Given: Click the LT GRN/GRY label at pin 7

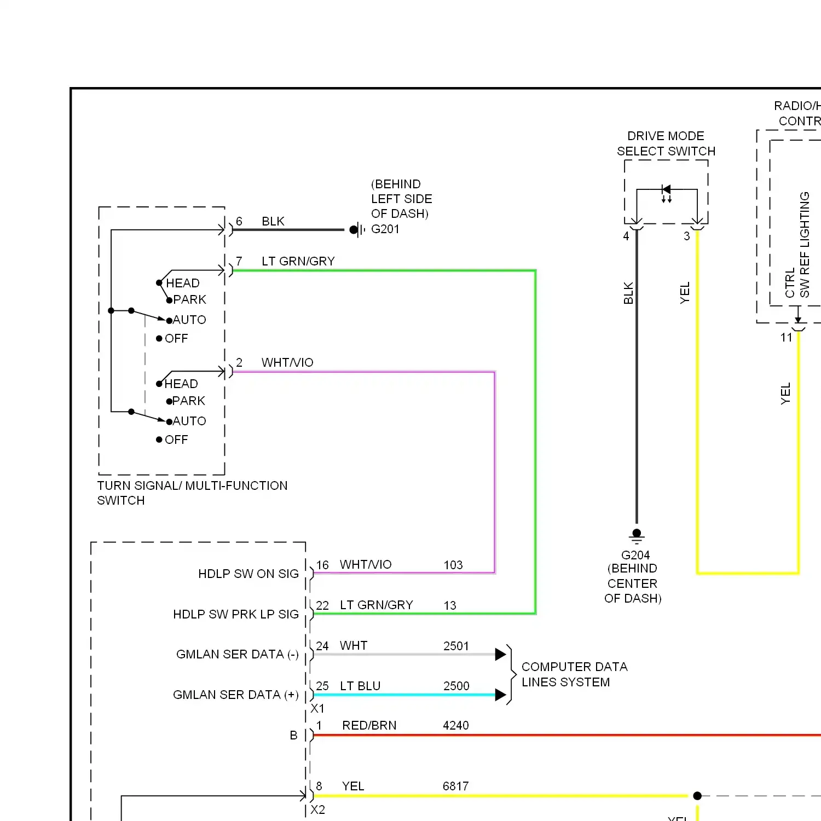Looking at the screenshot, I should [298, 262].
